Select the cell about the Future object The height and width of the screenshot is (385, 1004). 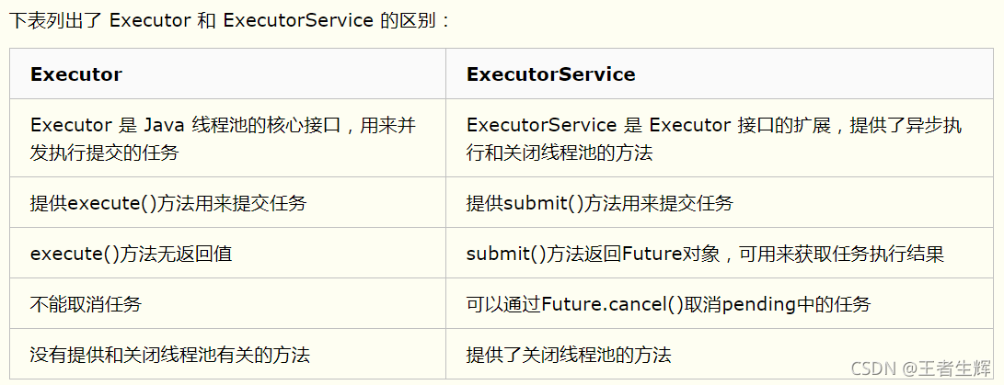coord(719,254)
